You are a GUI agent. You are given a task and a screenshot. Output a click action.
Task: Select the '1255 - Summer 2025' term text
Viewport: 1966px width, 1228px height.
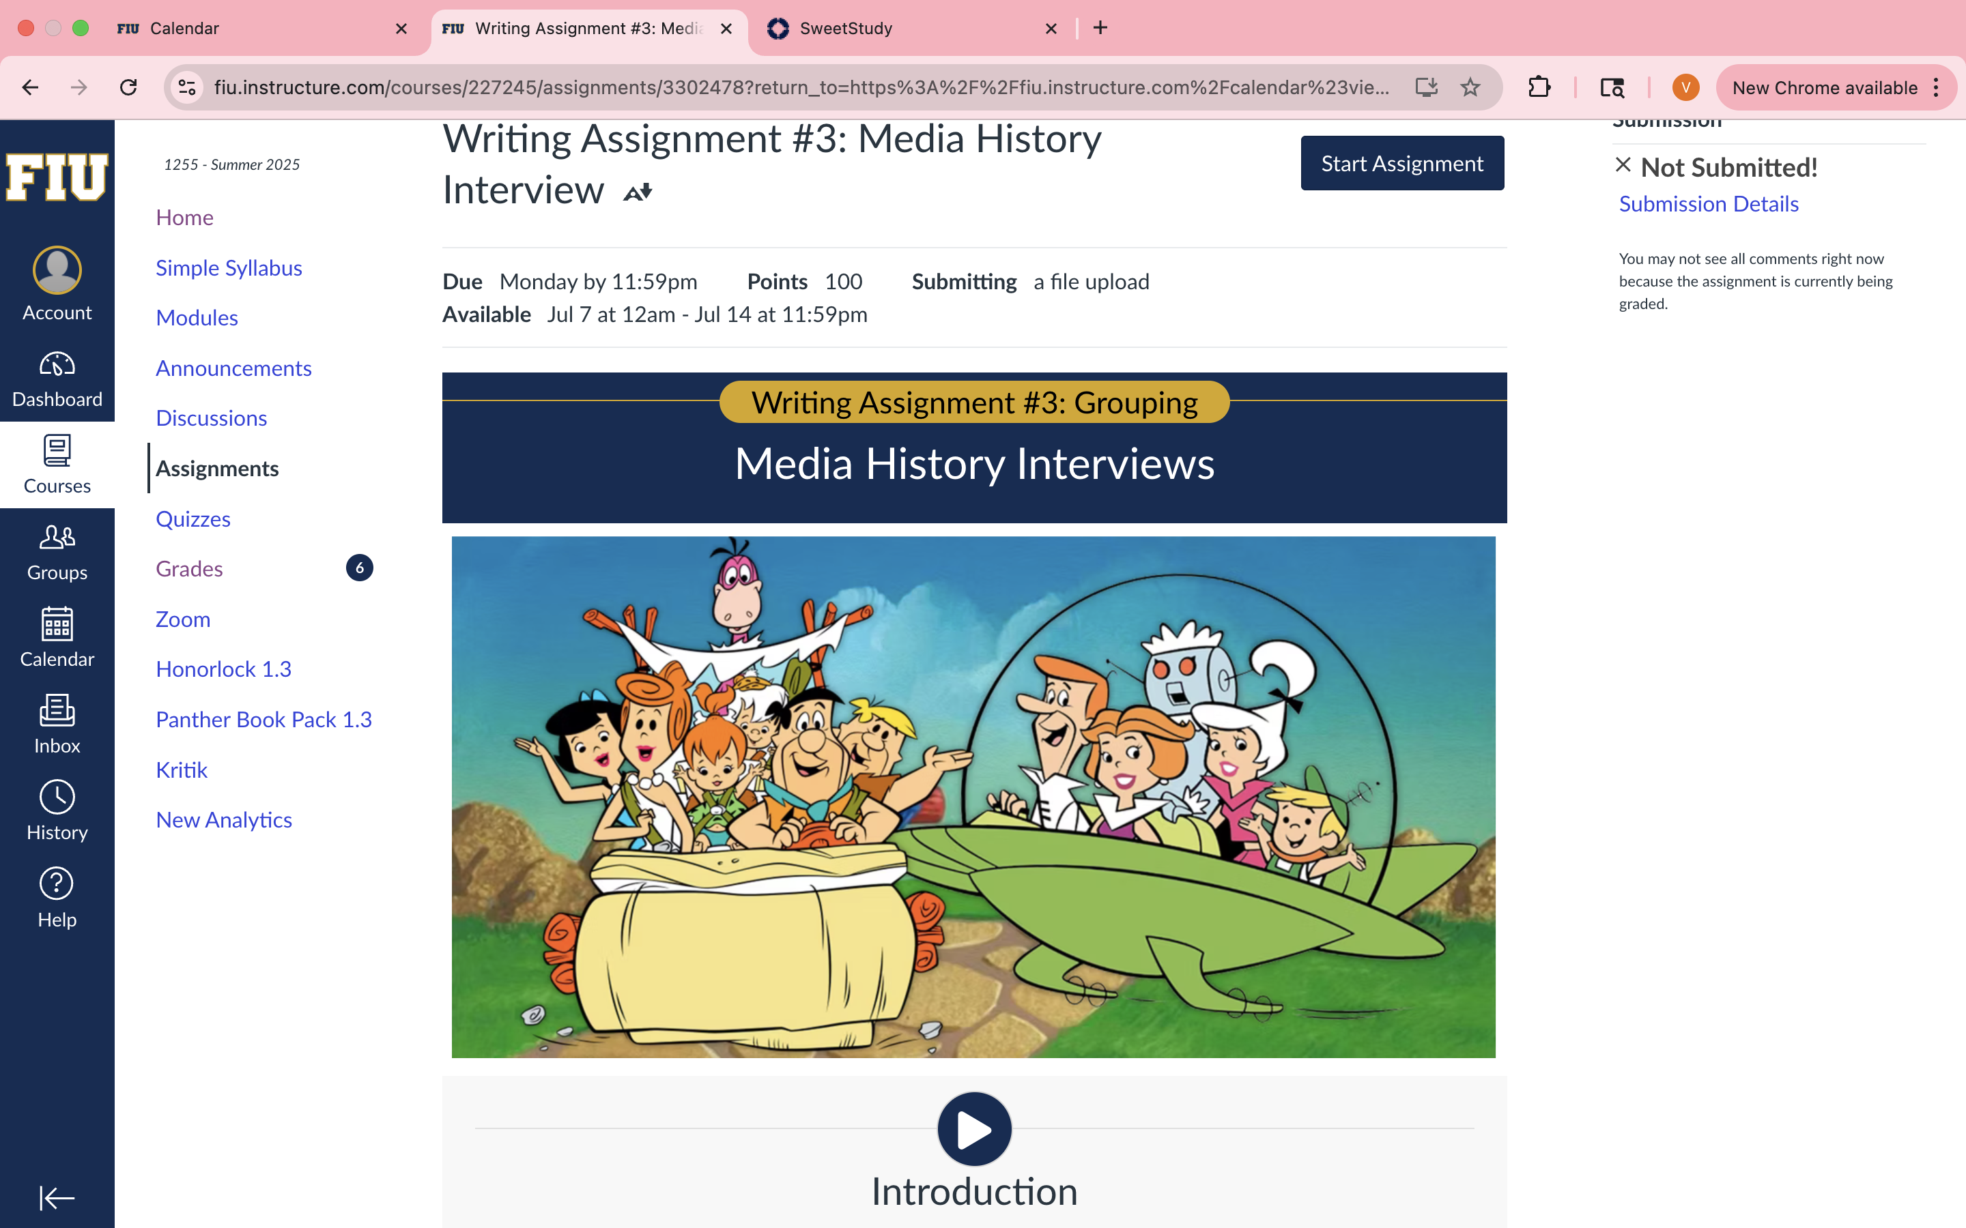(x=231, y=165)
